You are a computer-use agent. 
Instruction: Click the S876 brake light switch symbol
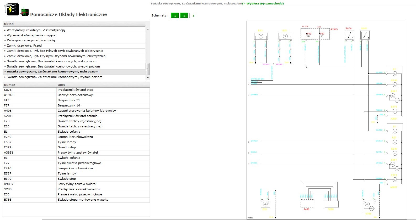tap(349, 35)
